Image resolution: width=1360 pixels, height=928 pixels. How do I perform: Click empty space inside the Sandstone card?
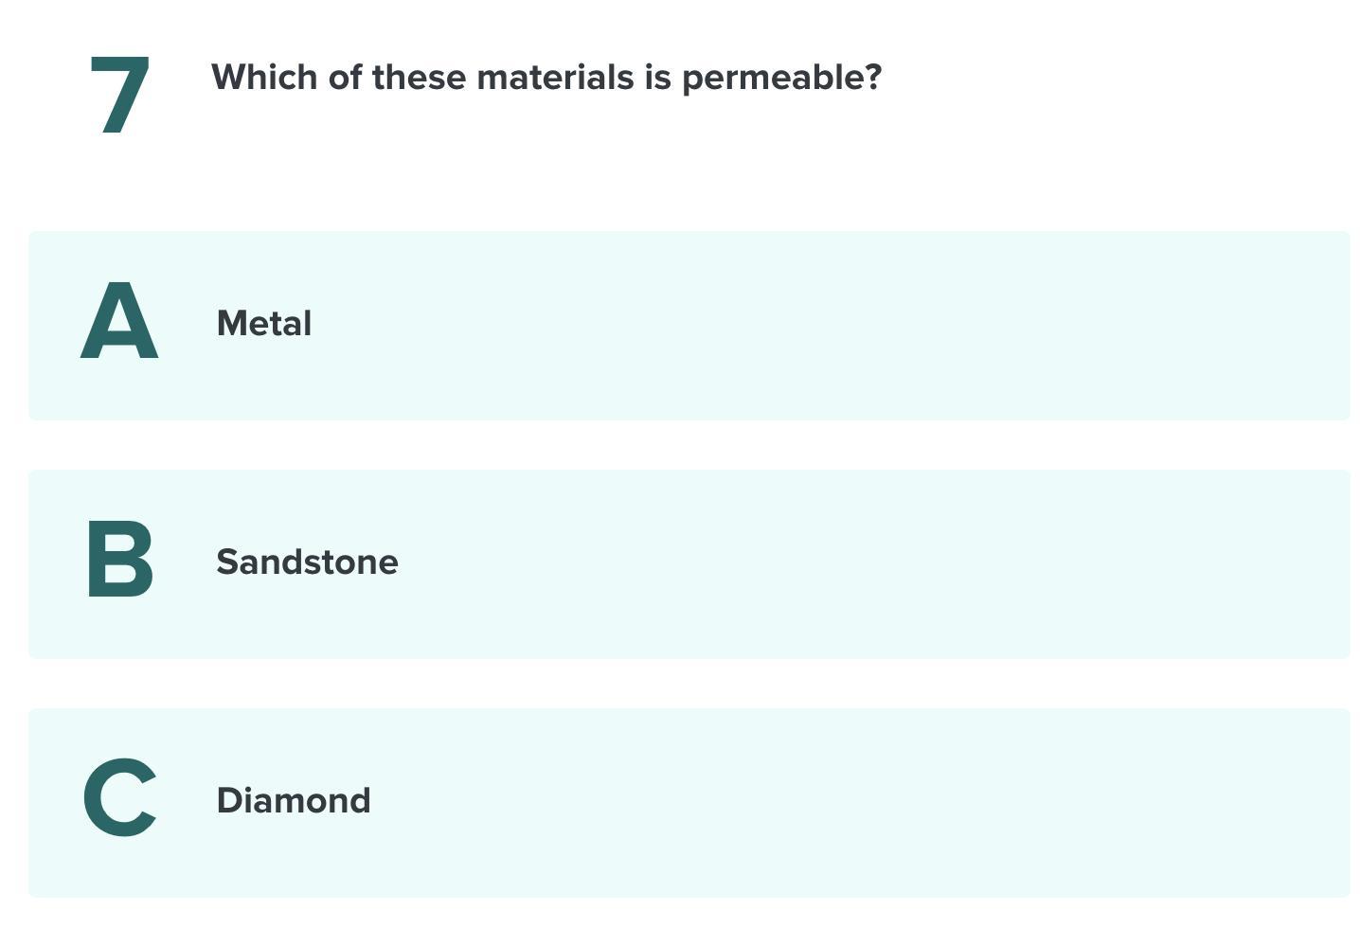pyautogui.click(x=852, y=563)
